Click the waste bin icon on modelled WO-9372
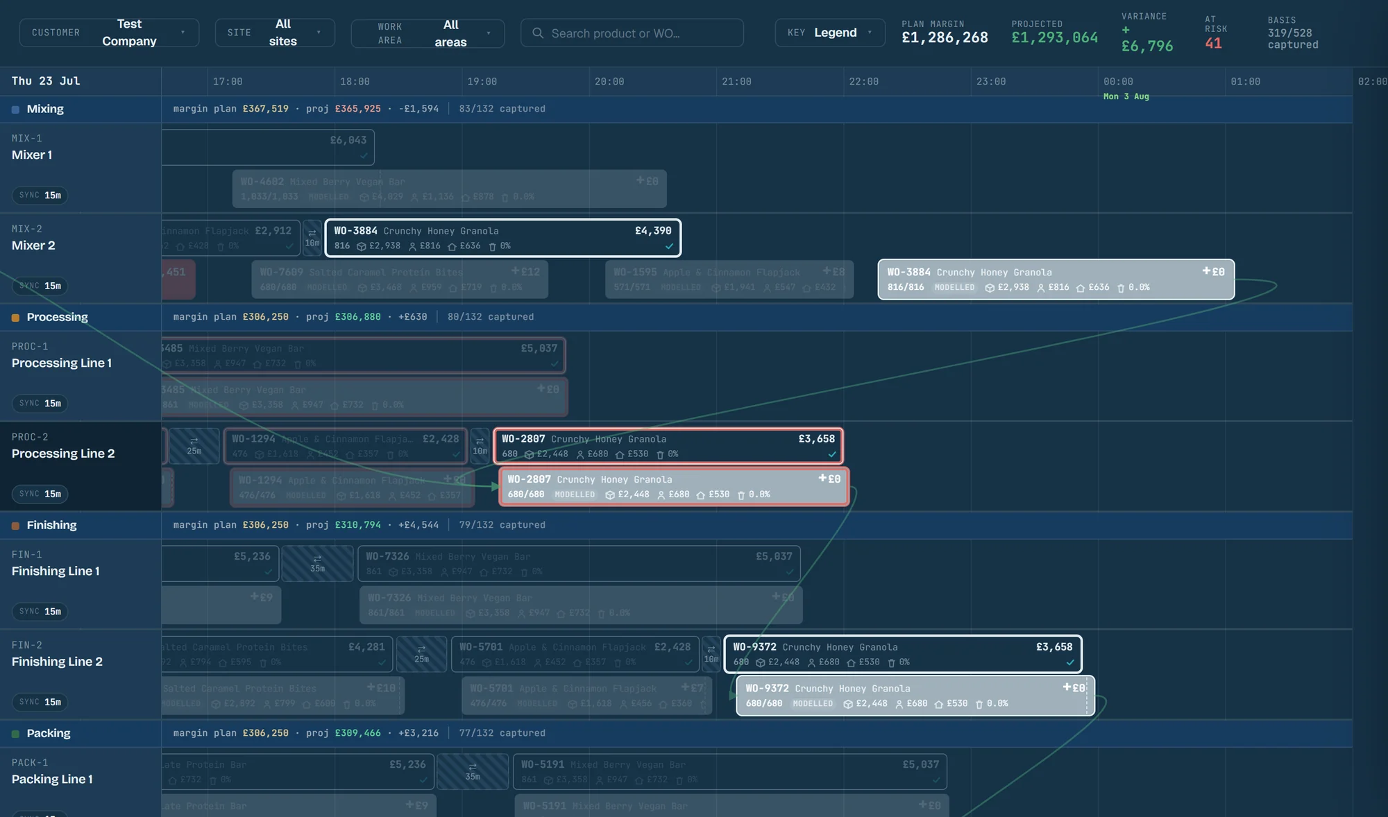The image size is (1388, 817). click(x=979, y=704)
